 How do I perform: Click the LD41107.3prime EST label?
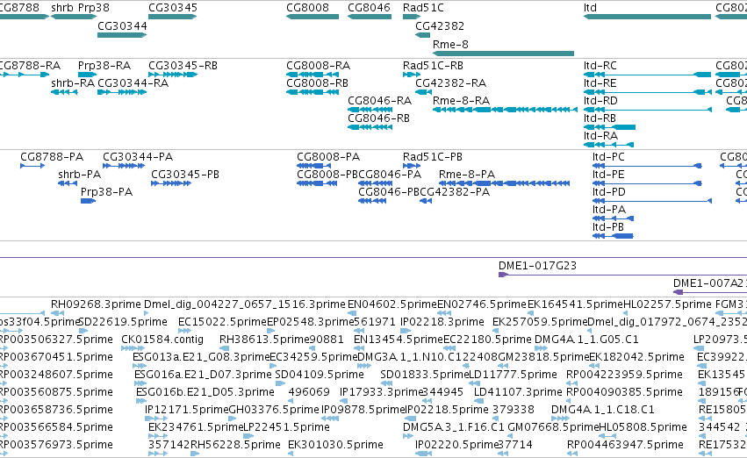click(x=518, y=392)
